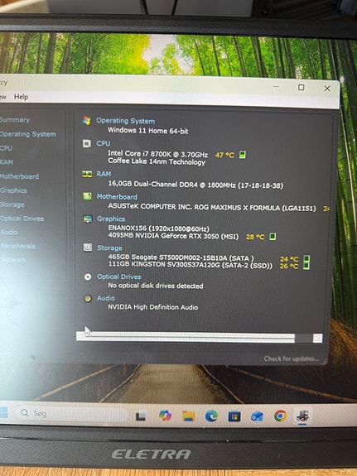Click the Søg taskbar search field
The height and width of the screenshot is (476, 357).
[x=72, y=413]
